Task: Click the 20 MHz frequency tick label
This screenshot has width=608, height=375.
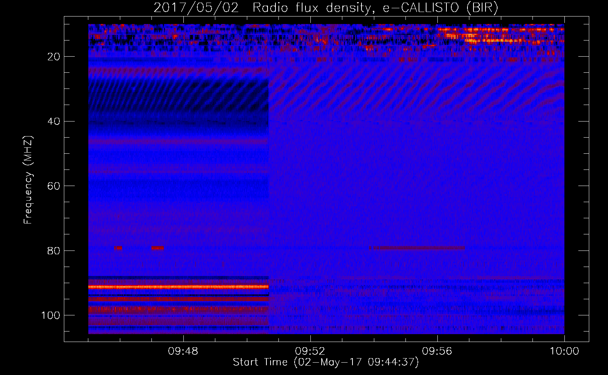Action: point(54,57)
